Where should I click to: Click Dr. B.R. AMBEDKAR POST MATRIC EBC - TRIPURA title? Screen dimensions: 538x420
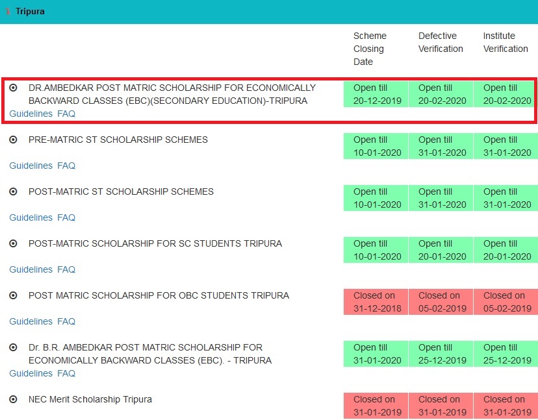click(x=150, y=354)
